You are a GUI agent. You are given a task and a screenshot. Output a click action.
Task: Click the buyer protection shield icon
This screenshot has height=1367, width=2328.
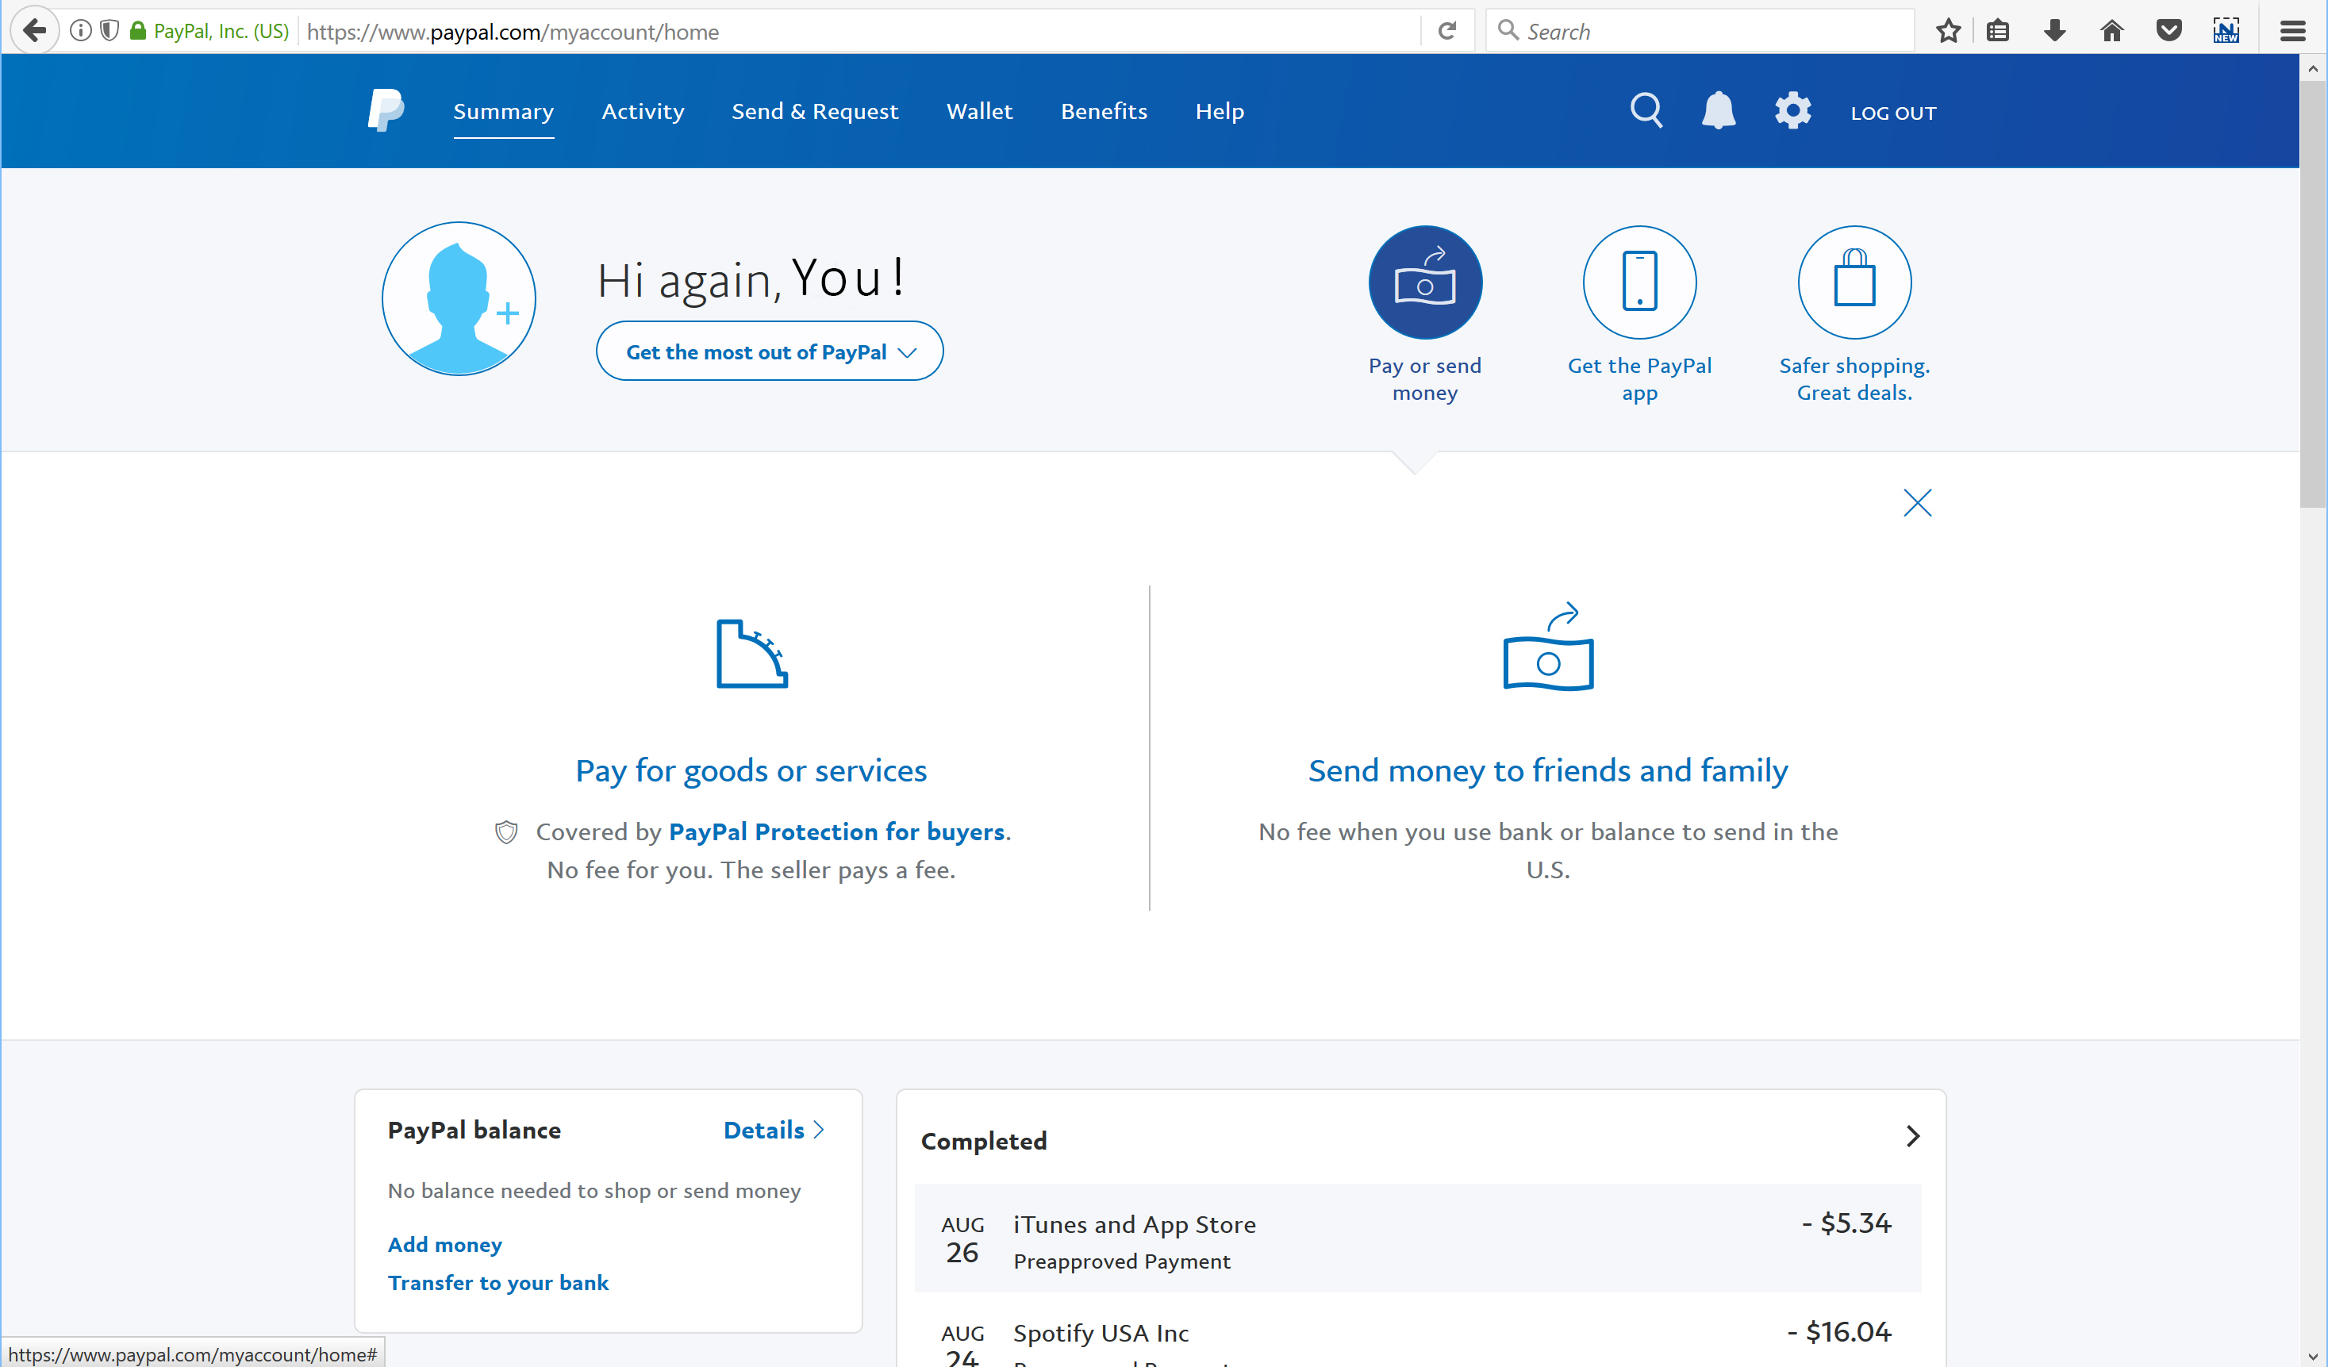click(x=506, y=832)
